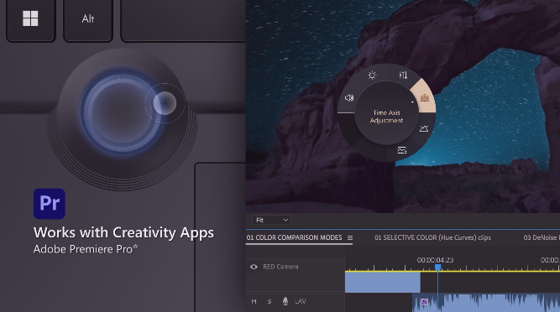Click the fx badge on the audio clip

424,302
